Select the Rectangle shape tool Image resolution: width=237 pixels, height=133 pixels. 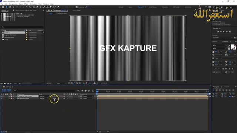click(34, 7)
